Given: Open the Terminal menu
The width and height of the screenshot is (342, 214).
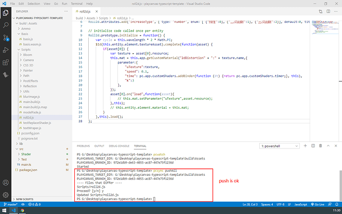Looking at the screenshot, I should (76, 3).
